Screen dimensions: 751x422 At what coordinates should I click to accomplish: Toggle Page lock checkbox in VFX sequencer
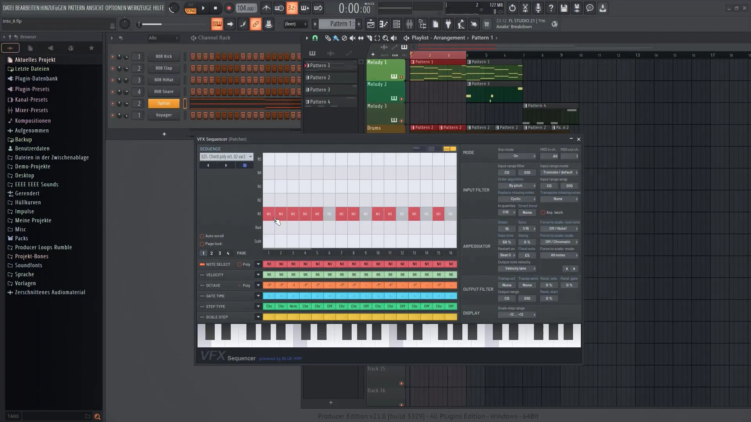pos(202,243)
